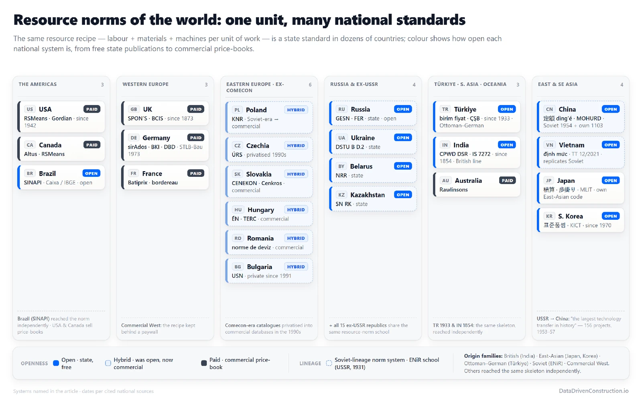Click the light Hybrid legend swatch

108,363
